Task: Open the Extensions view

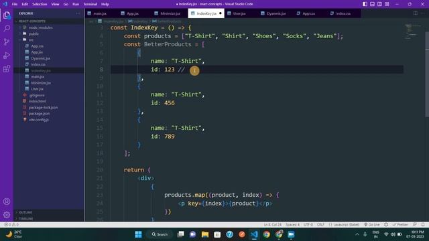Action: (7, 68)
